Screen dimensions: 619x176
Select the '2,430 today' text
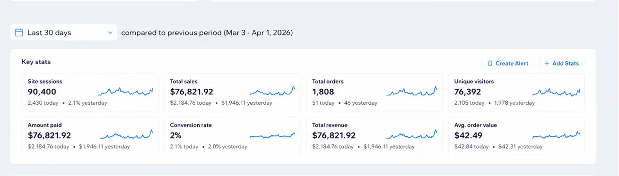(x=43, y=103)
